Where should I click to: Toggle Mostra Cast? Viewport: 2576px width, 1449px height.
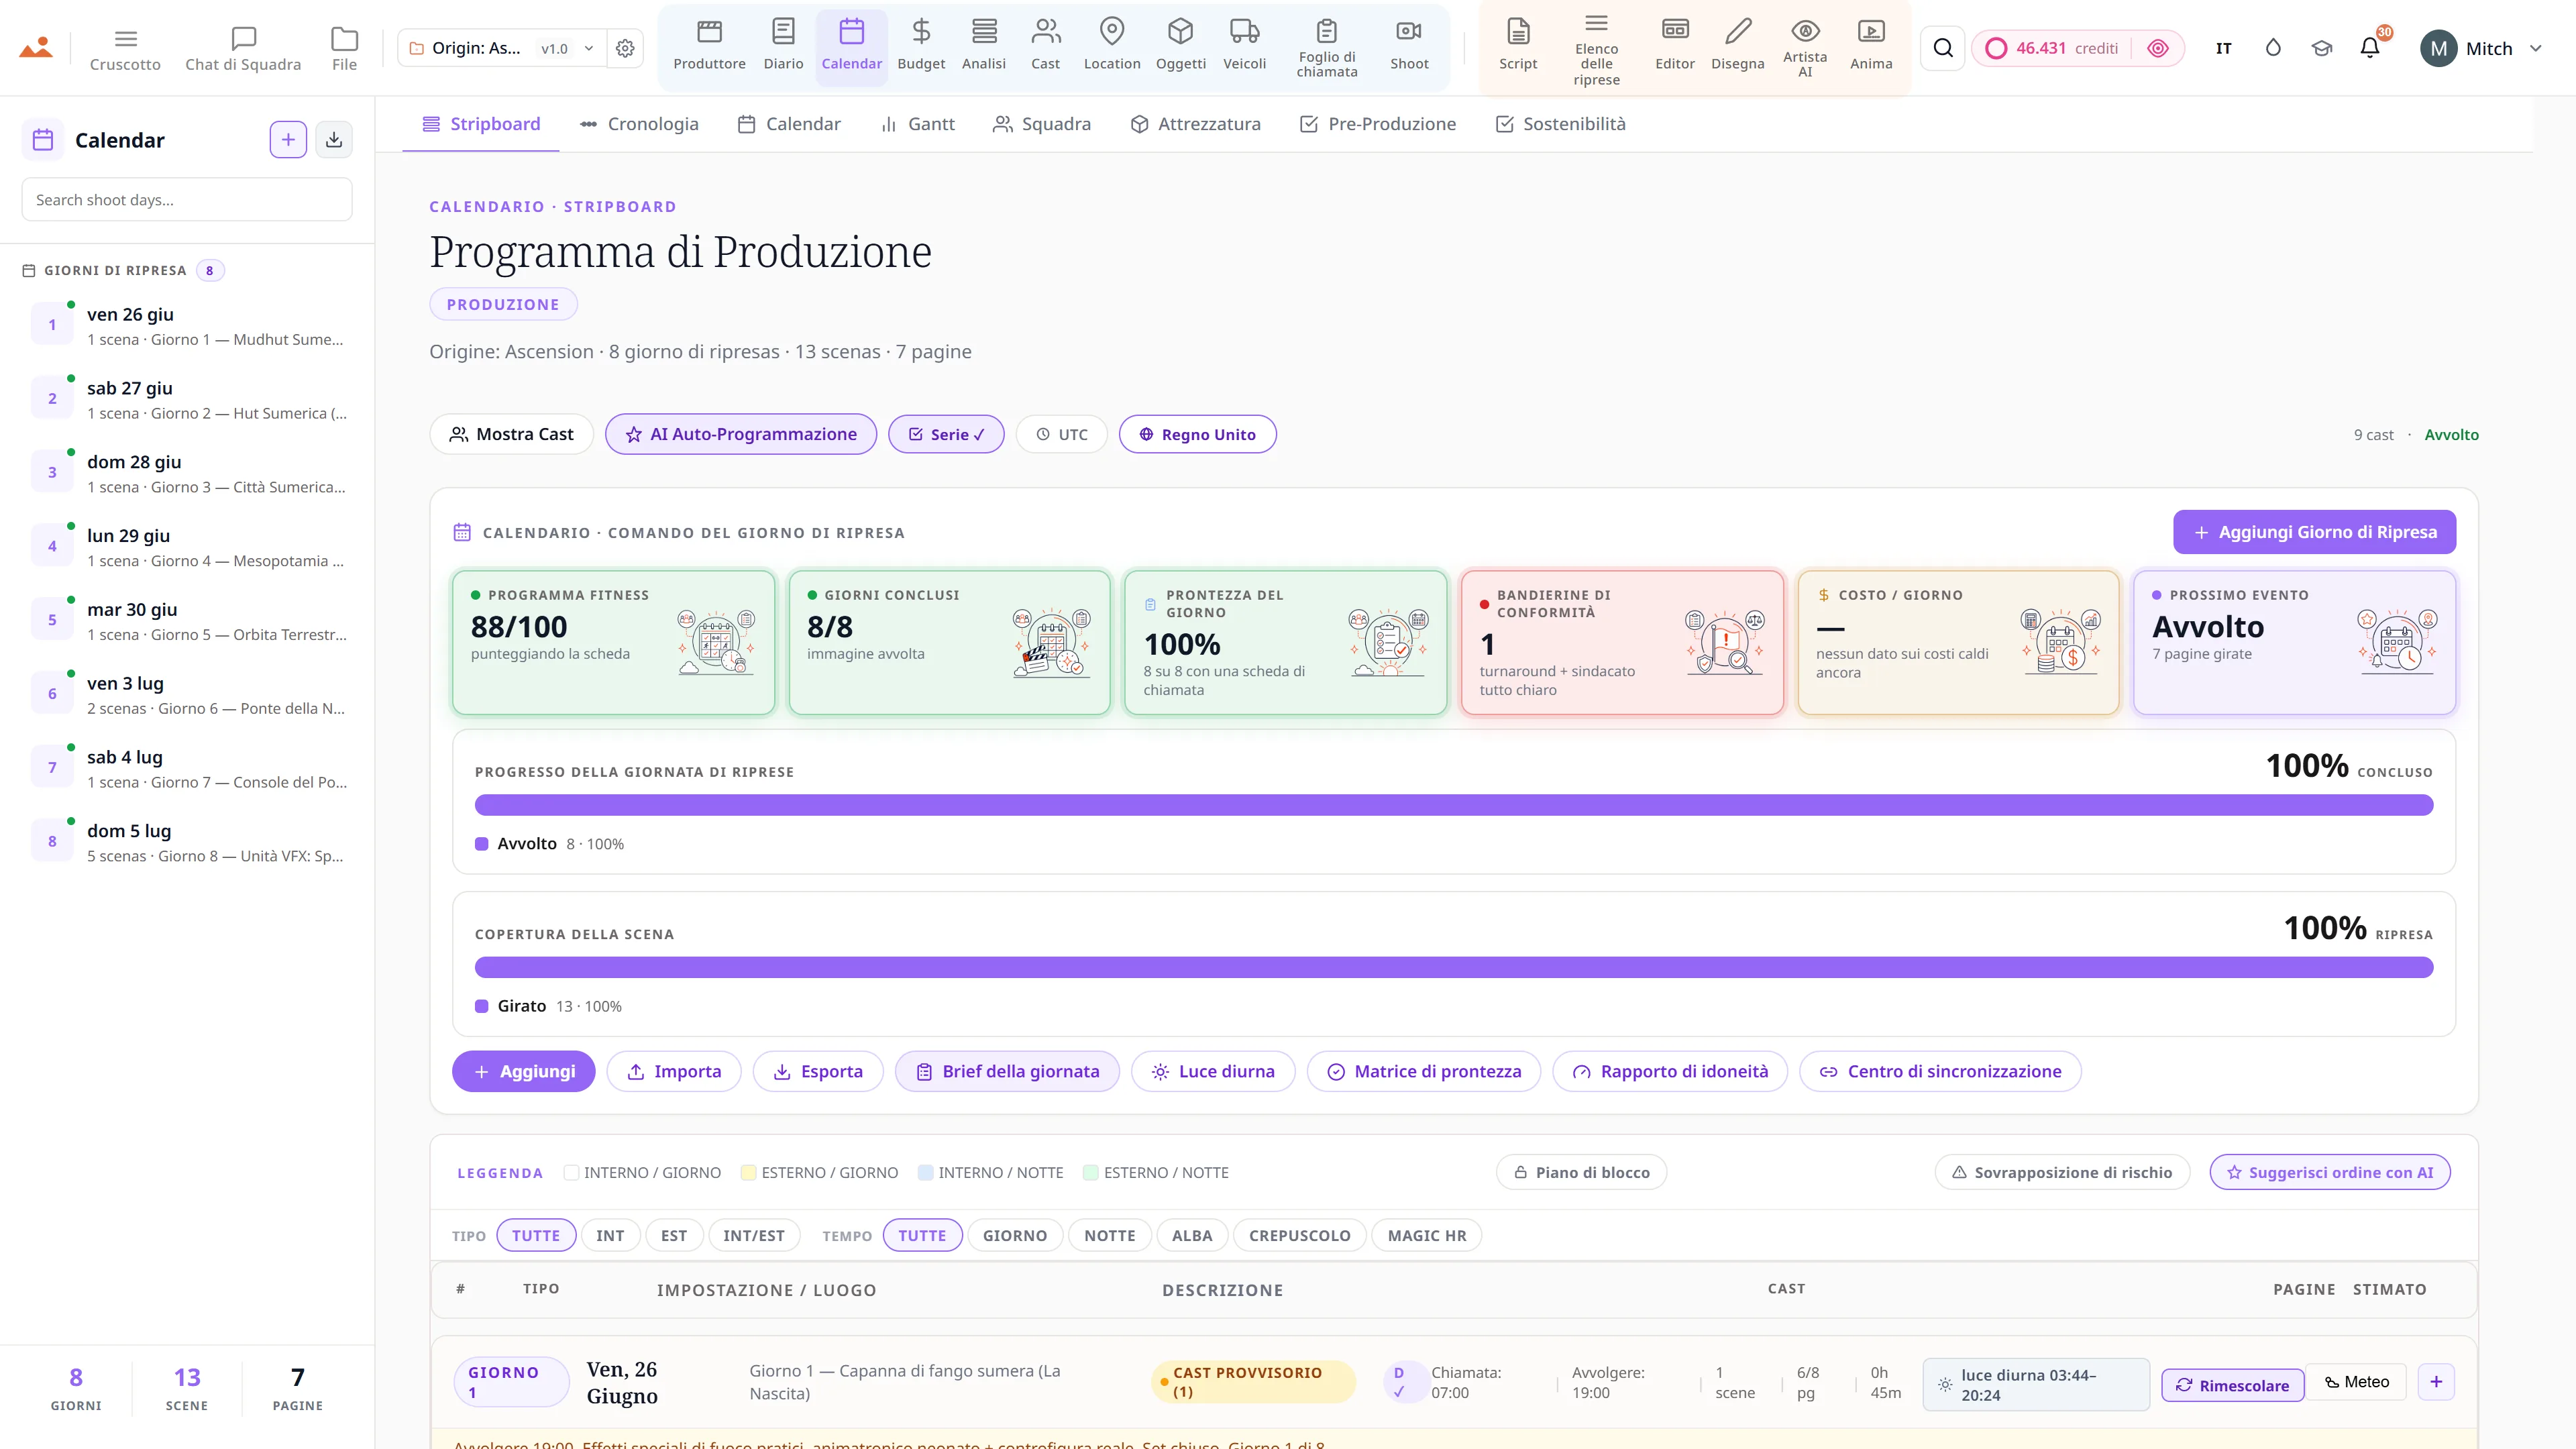pos(511,434)
